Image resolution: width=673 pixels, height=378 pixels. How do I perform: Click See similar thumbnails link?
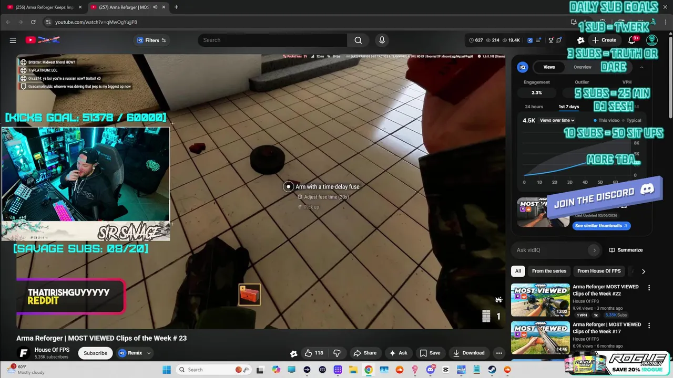click(x=601, y=226)
